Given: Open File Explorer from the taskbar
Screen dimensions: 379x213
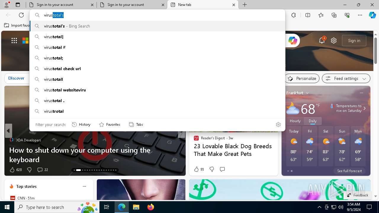Looking at the screenshot, I should tap(136, 207).
